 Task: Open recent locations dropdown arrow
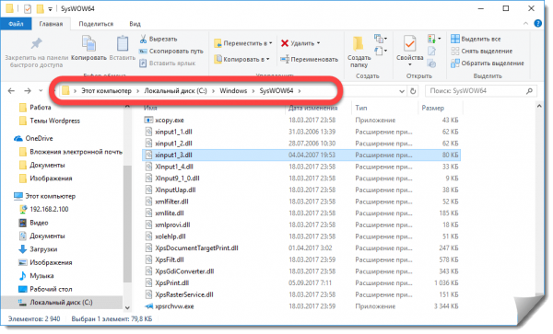click(x=41, y=91)
